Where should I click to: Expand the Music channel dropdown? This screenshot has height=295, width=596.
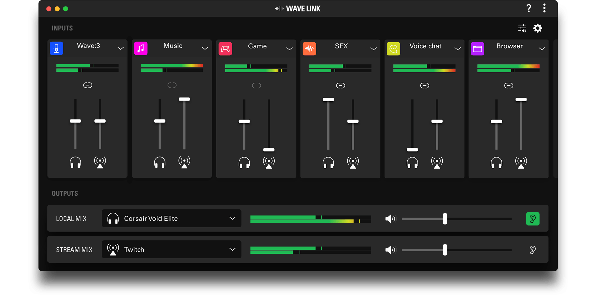(205, 48)
